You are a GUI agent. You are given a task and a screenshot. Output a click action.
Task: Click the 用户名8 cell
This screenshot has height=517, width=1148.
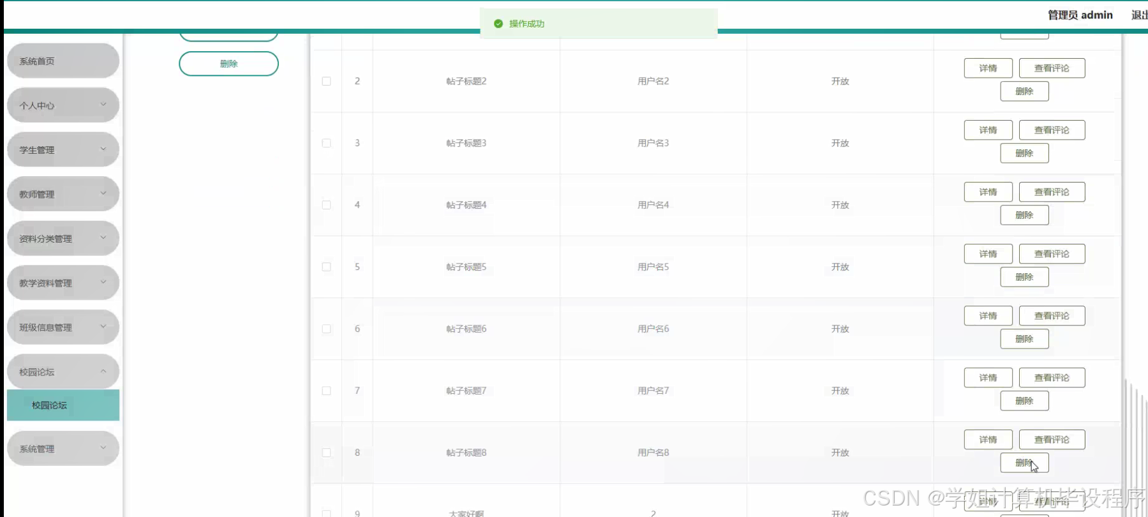[653, 453]
